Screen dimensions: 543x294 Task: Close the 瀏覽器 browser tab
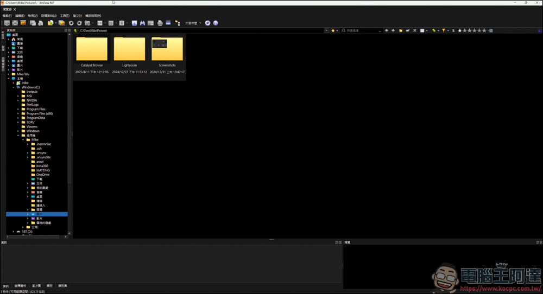tap(15, 9)
